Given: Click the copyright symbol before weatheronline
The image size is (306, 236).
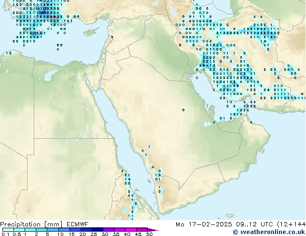Looking at the screenshot, I should click(236, 232).
